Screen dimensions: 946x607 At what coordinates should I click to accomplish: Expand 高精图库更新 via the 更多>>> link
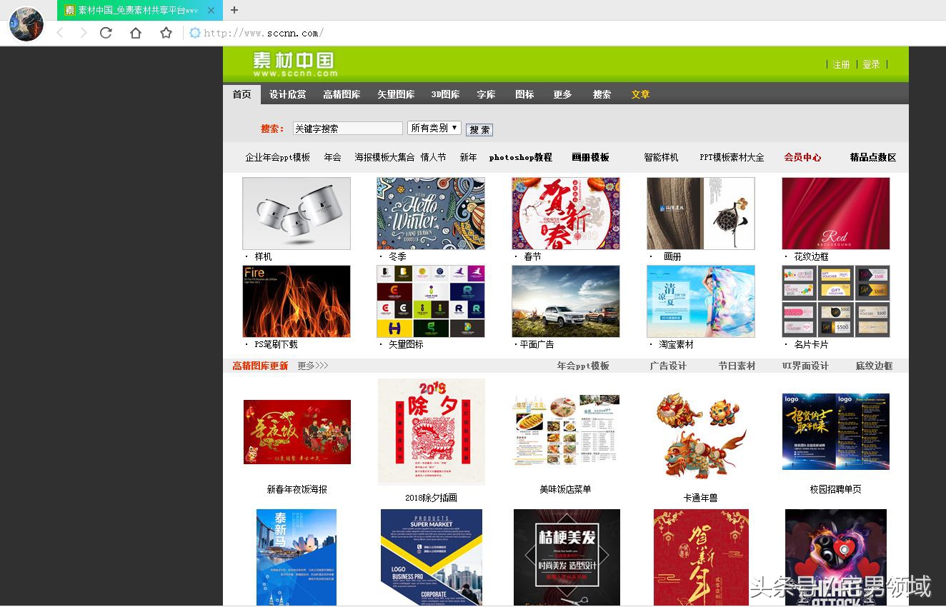312,364
